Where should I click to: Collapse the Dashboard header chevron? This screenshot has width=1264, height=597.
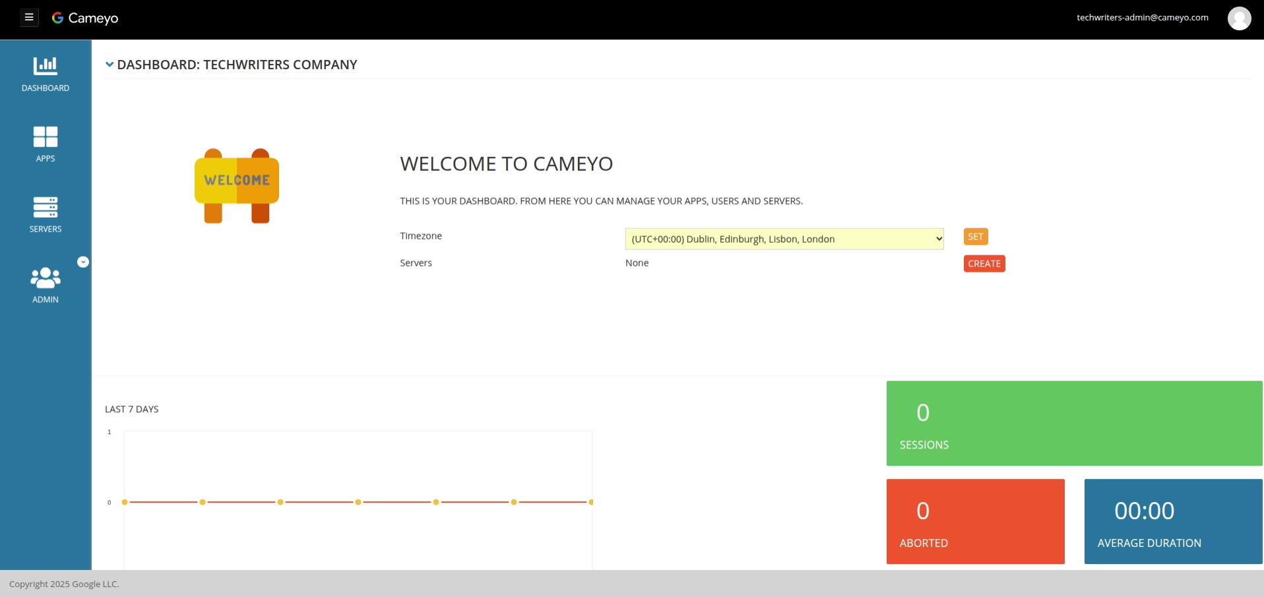click(x=110, y=65)
